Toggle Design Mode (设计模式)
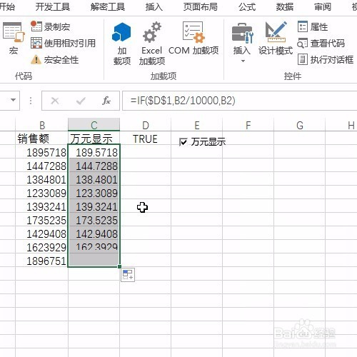The image size is (357, 357). tap(276, 38)
